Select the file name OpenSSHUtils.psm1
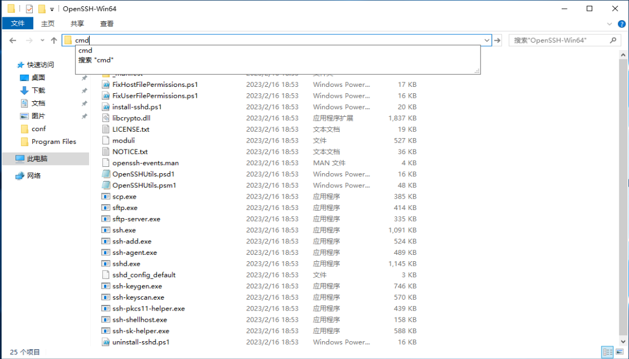Viewport: 629px width, 359px height. [144, 185]
